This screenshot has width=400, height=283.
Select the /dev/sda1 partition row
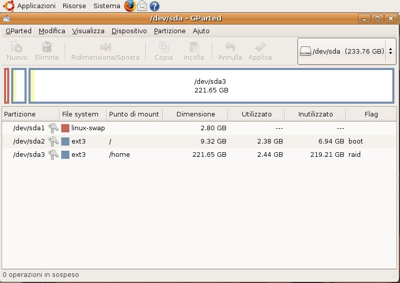coord(199,128)
